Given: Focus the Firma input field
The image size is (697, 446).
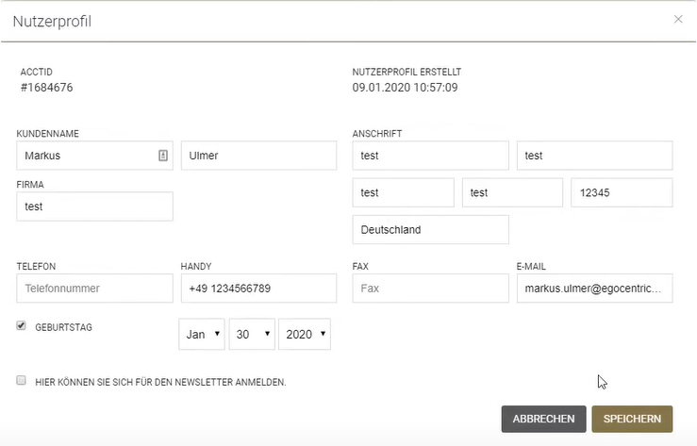Looking at the screenshot, I should click(94, 206).
